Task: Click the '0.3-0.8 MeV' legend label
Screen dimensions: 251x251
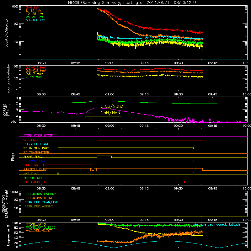Action: [x=36, y=71]
